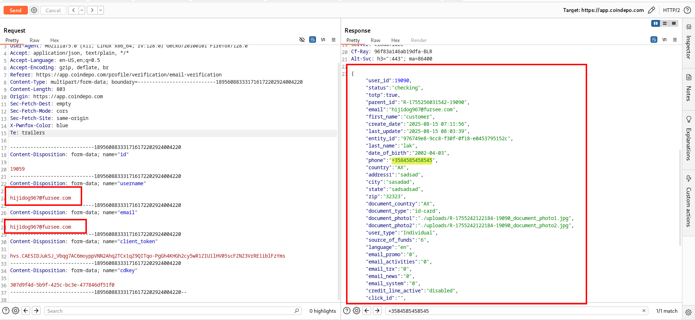Screen dimensions: 695x320
Task: Click client_token value starting with hvs.CAESIDJukSJ
Action: [x=147, y=256]
